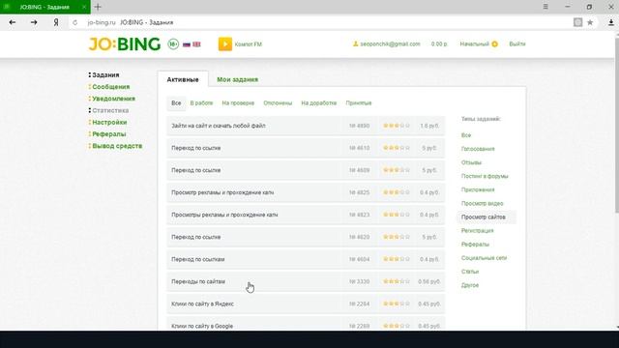Select the На проверке status filter
Screen dimensions: 619x348
click(x=238, y=103)
